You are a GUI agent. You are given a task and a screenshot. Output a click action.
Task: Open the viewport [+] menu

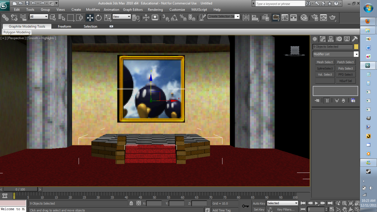click(3, 38)
